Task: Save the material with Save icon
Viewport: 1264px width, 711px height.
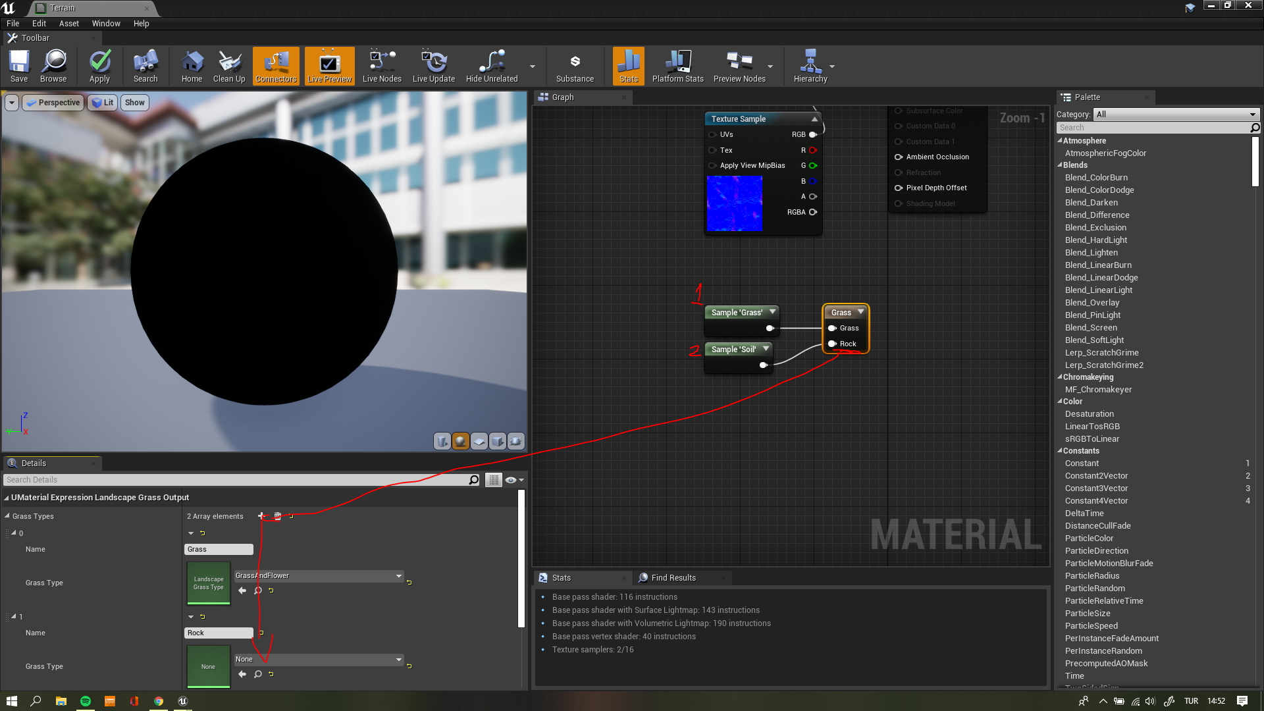Action: point(19,66)
